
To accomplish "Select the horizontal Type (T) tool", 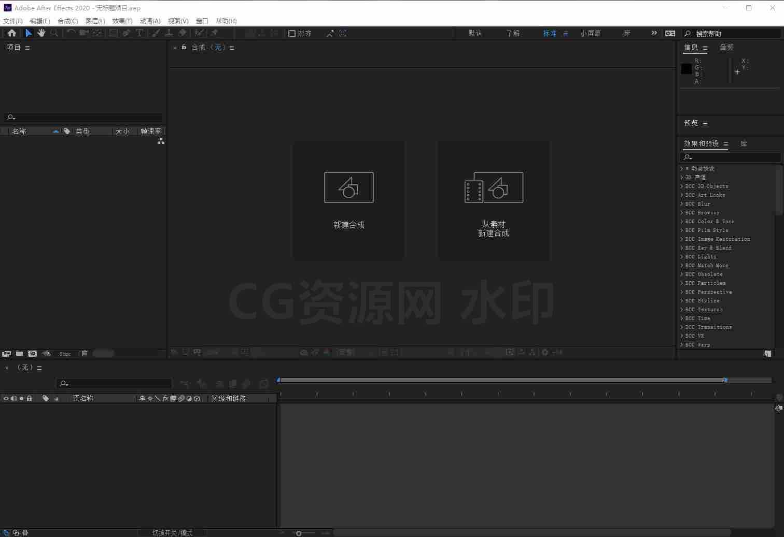I will [x=139, y=33].
